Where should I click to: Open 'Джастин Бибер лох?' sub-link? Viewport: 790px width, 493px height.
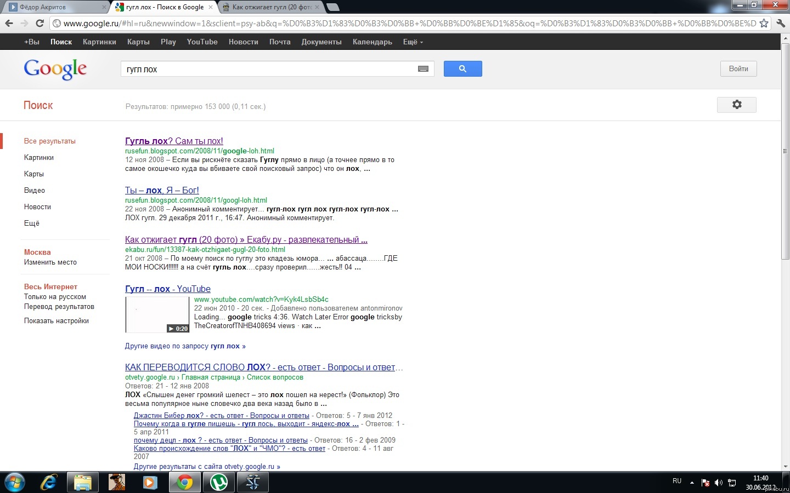tap(222, 416)
